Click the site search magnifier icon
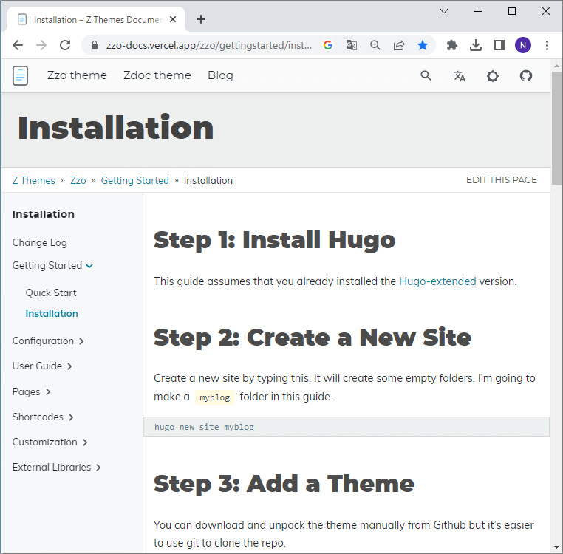563x554 pixels. tap(426, 75)
